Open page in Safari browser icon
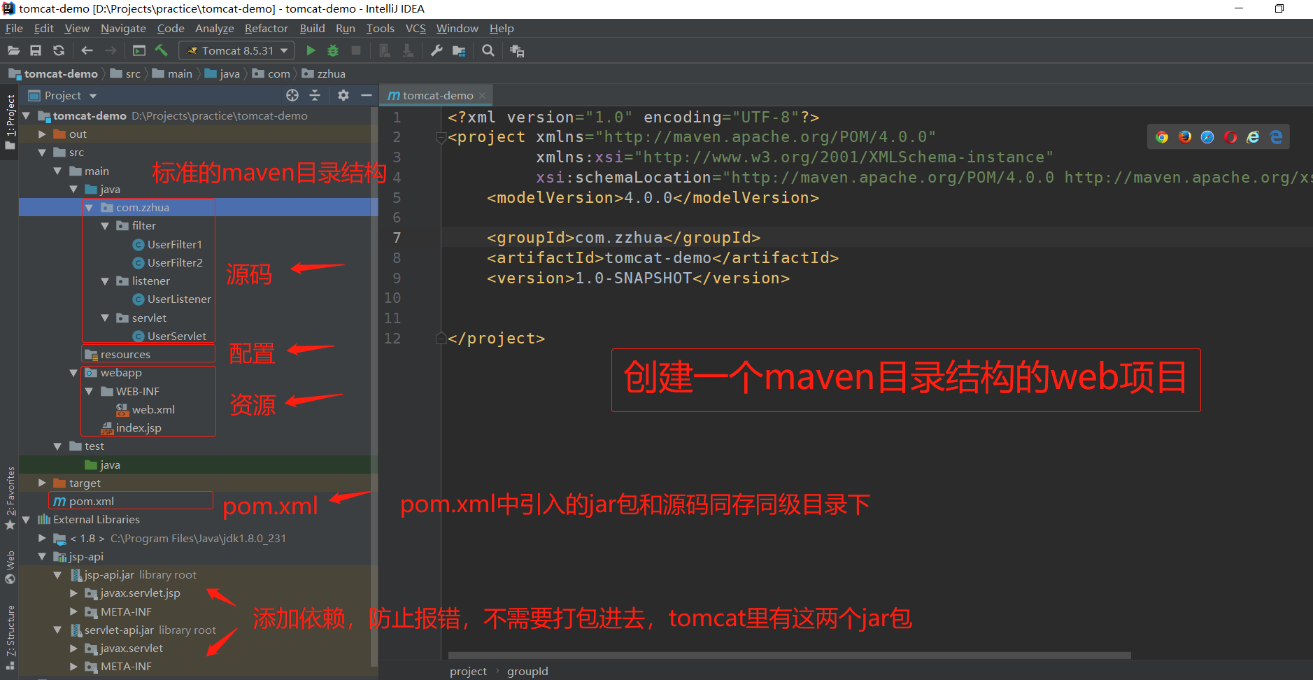Image resolution: width=1313 pixels, height=680 pixels. click(1207, 137)
